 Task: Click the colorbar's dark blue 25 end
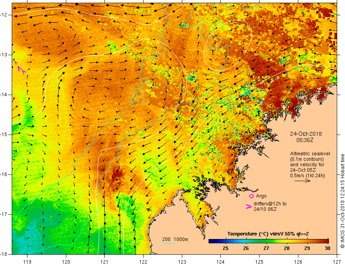pyautogui.click(x=213, y=241)
